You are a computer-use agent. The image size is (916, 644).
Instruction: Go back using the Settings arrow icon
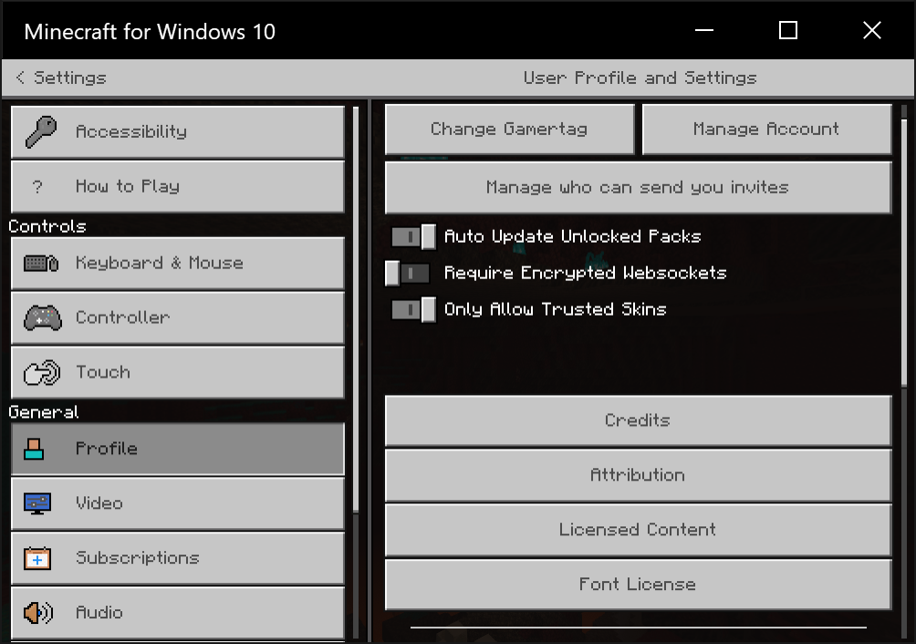click(20, 78)
